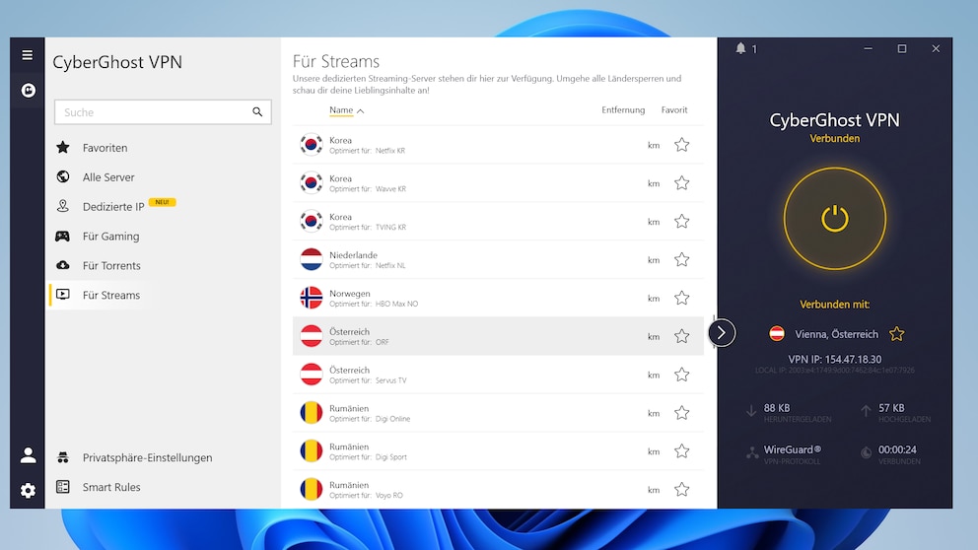This screenshot has height=550, width=978.
Task: Open Privatsphäre-Einstellungen
Action: pyautogui.click(x=147, y=457)
